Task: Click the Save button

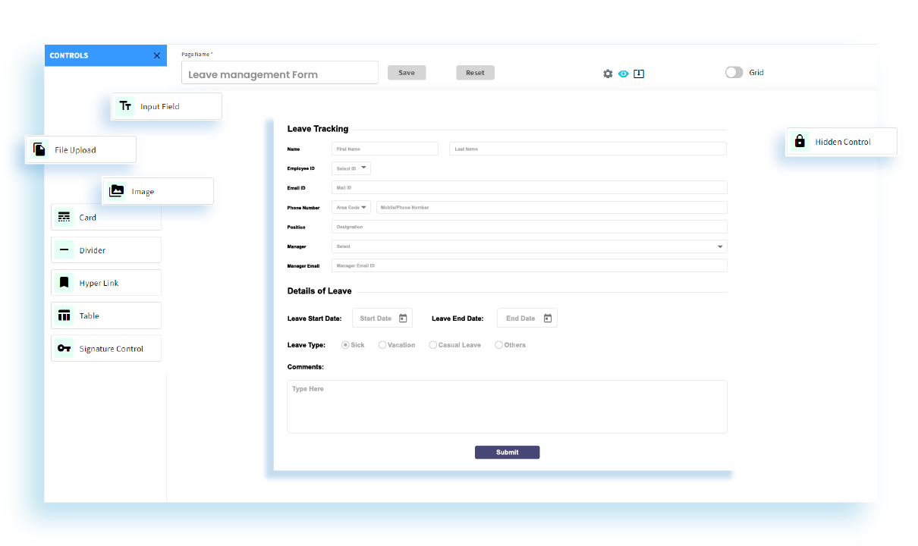Action: [407, 72]
